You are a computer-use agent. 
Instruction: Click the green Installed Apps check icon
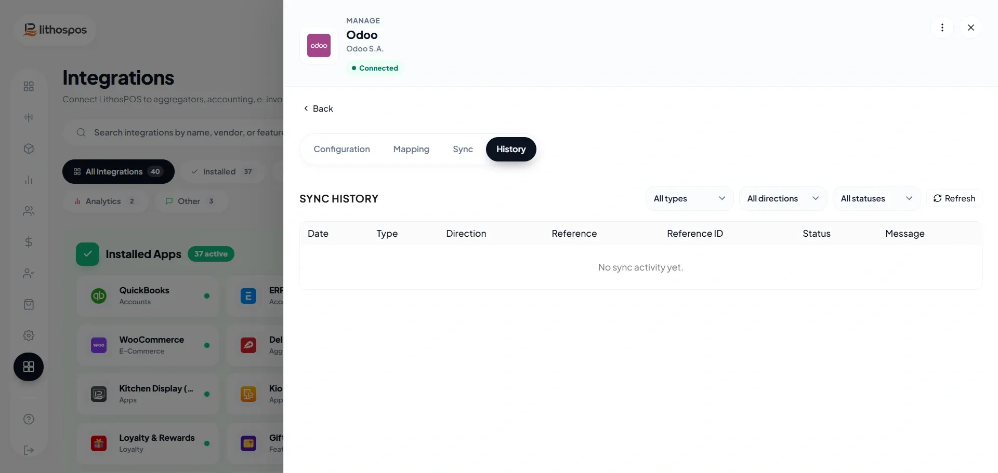point(87,254)
